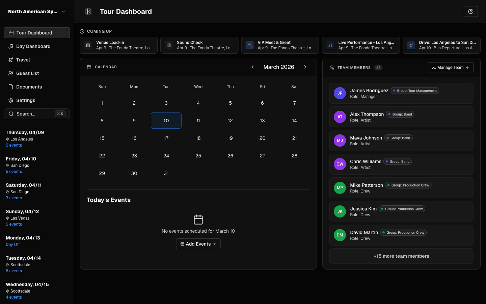Advance to April using the right chevron

305,67
